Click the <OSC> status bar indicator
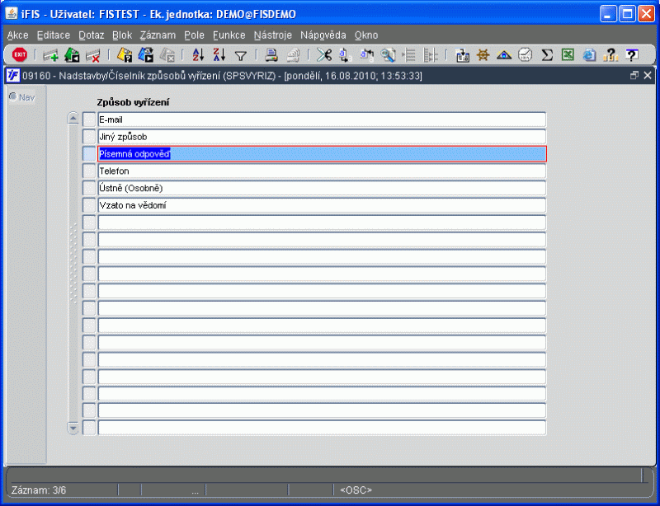 click(356, 490)
